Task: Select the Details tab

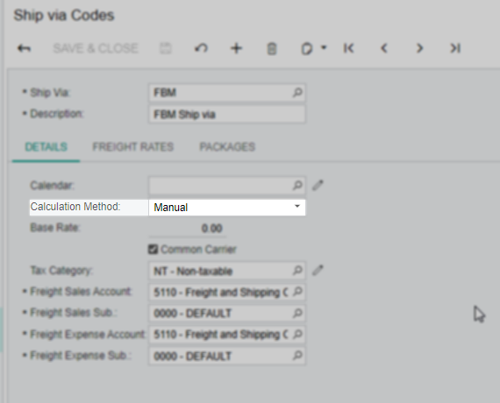Action: click(x=46, y=147)
